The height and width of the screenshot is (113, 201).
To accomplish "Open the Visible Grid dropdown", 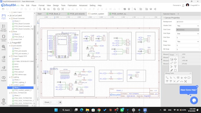I will [x=187, y=26].
